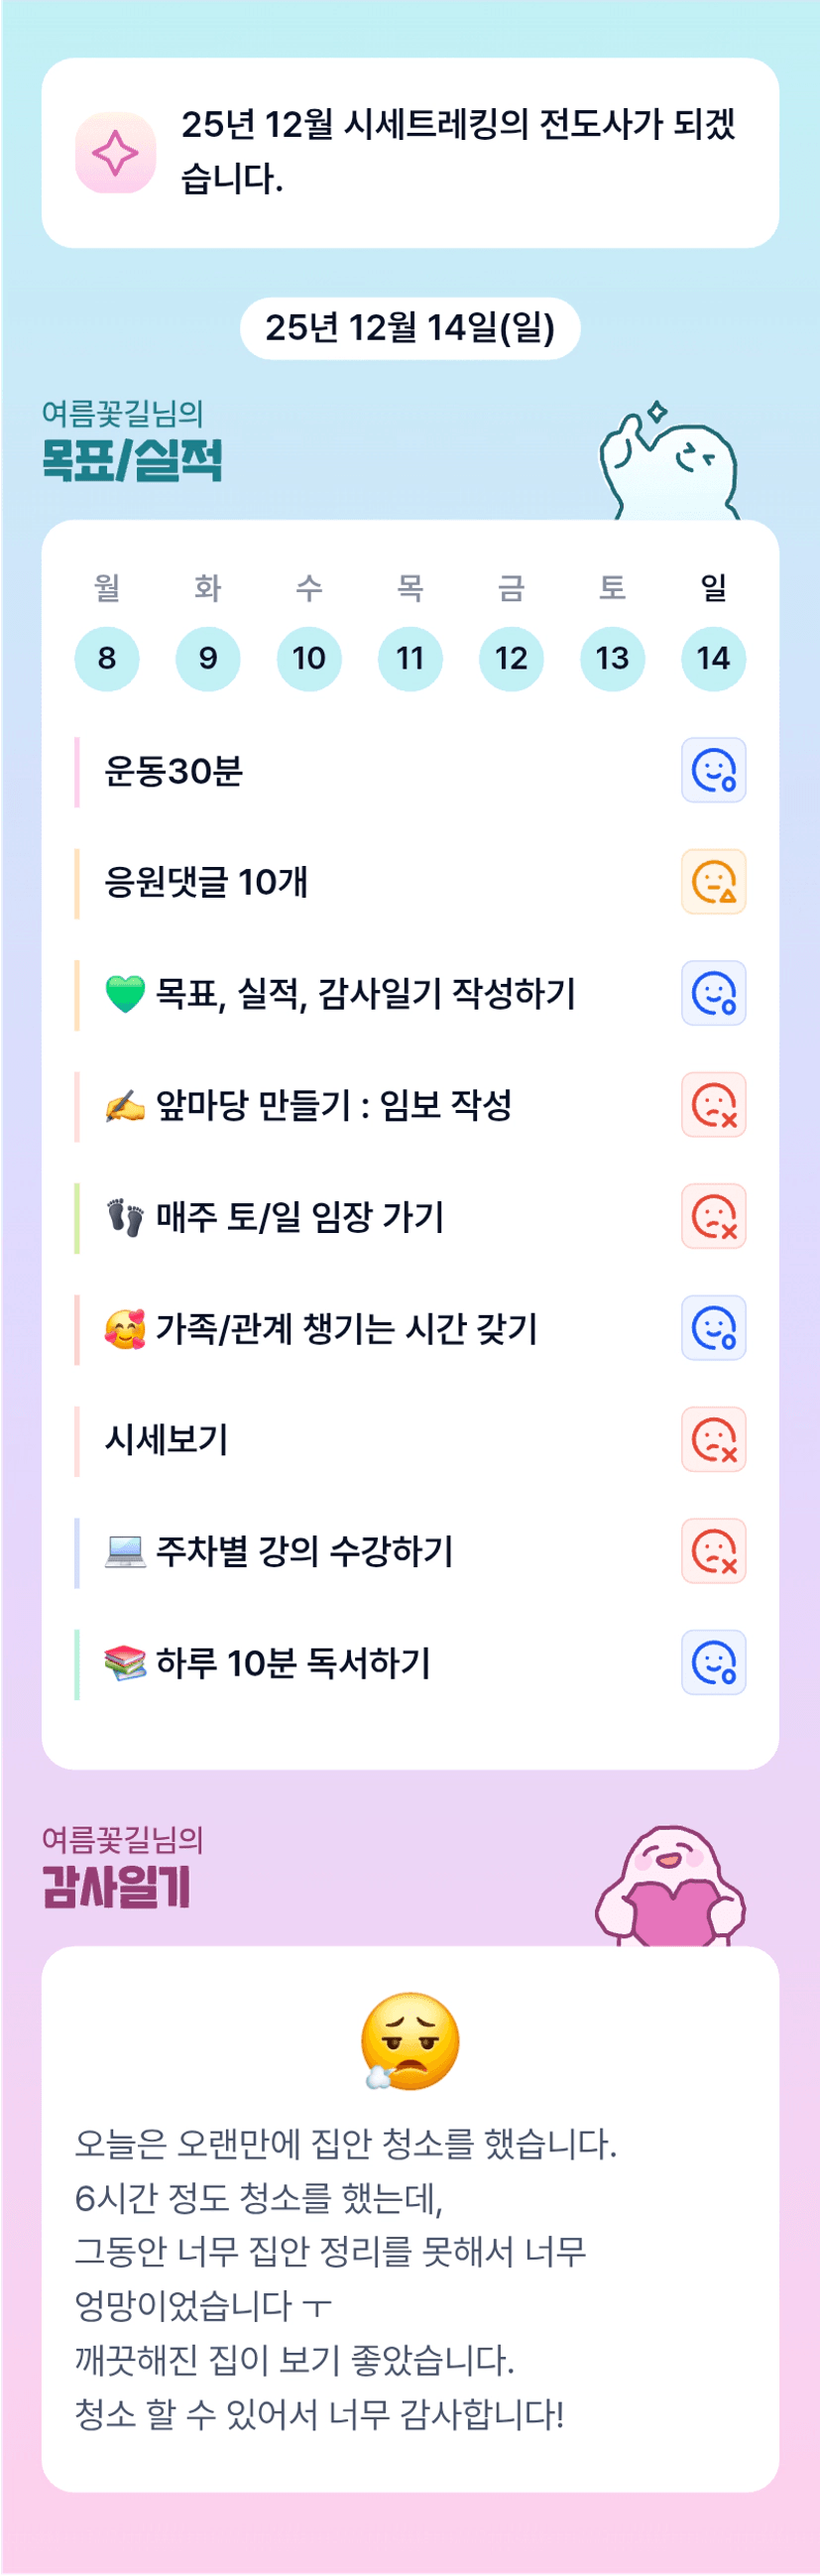Open the 25년 12월 14일(일) date selector
This screenshot has width=820, height=2576.
410,328
